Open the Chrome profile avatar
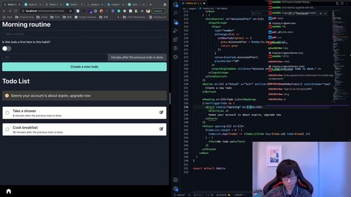The image size is (351, 197). [x=148, y=11]
